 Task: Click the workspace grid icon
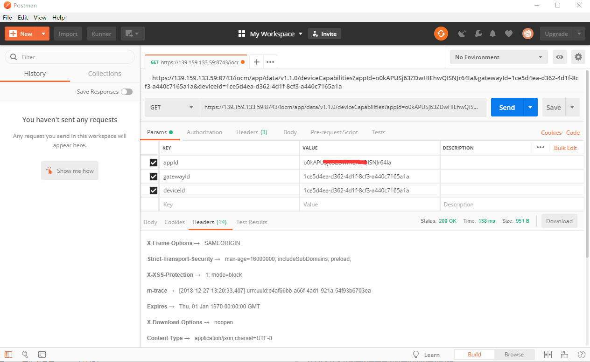242,34
